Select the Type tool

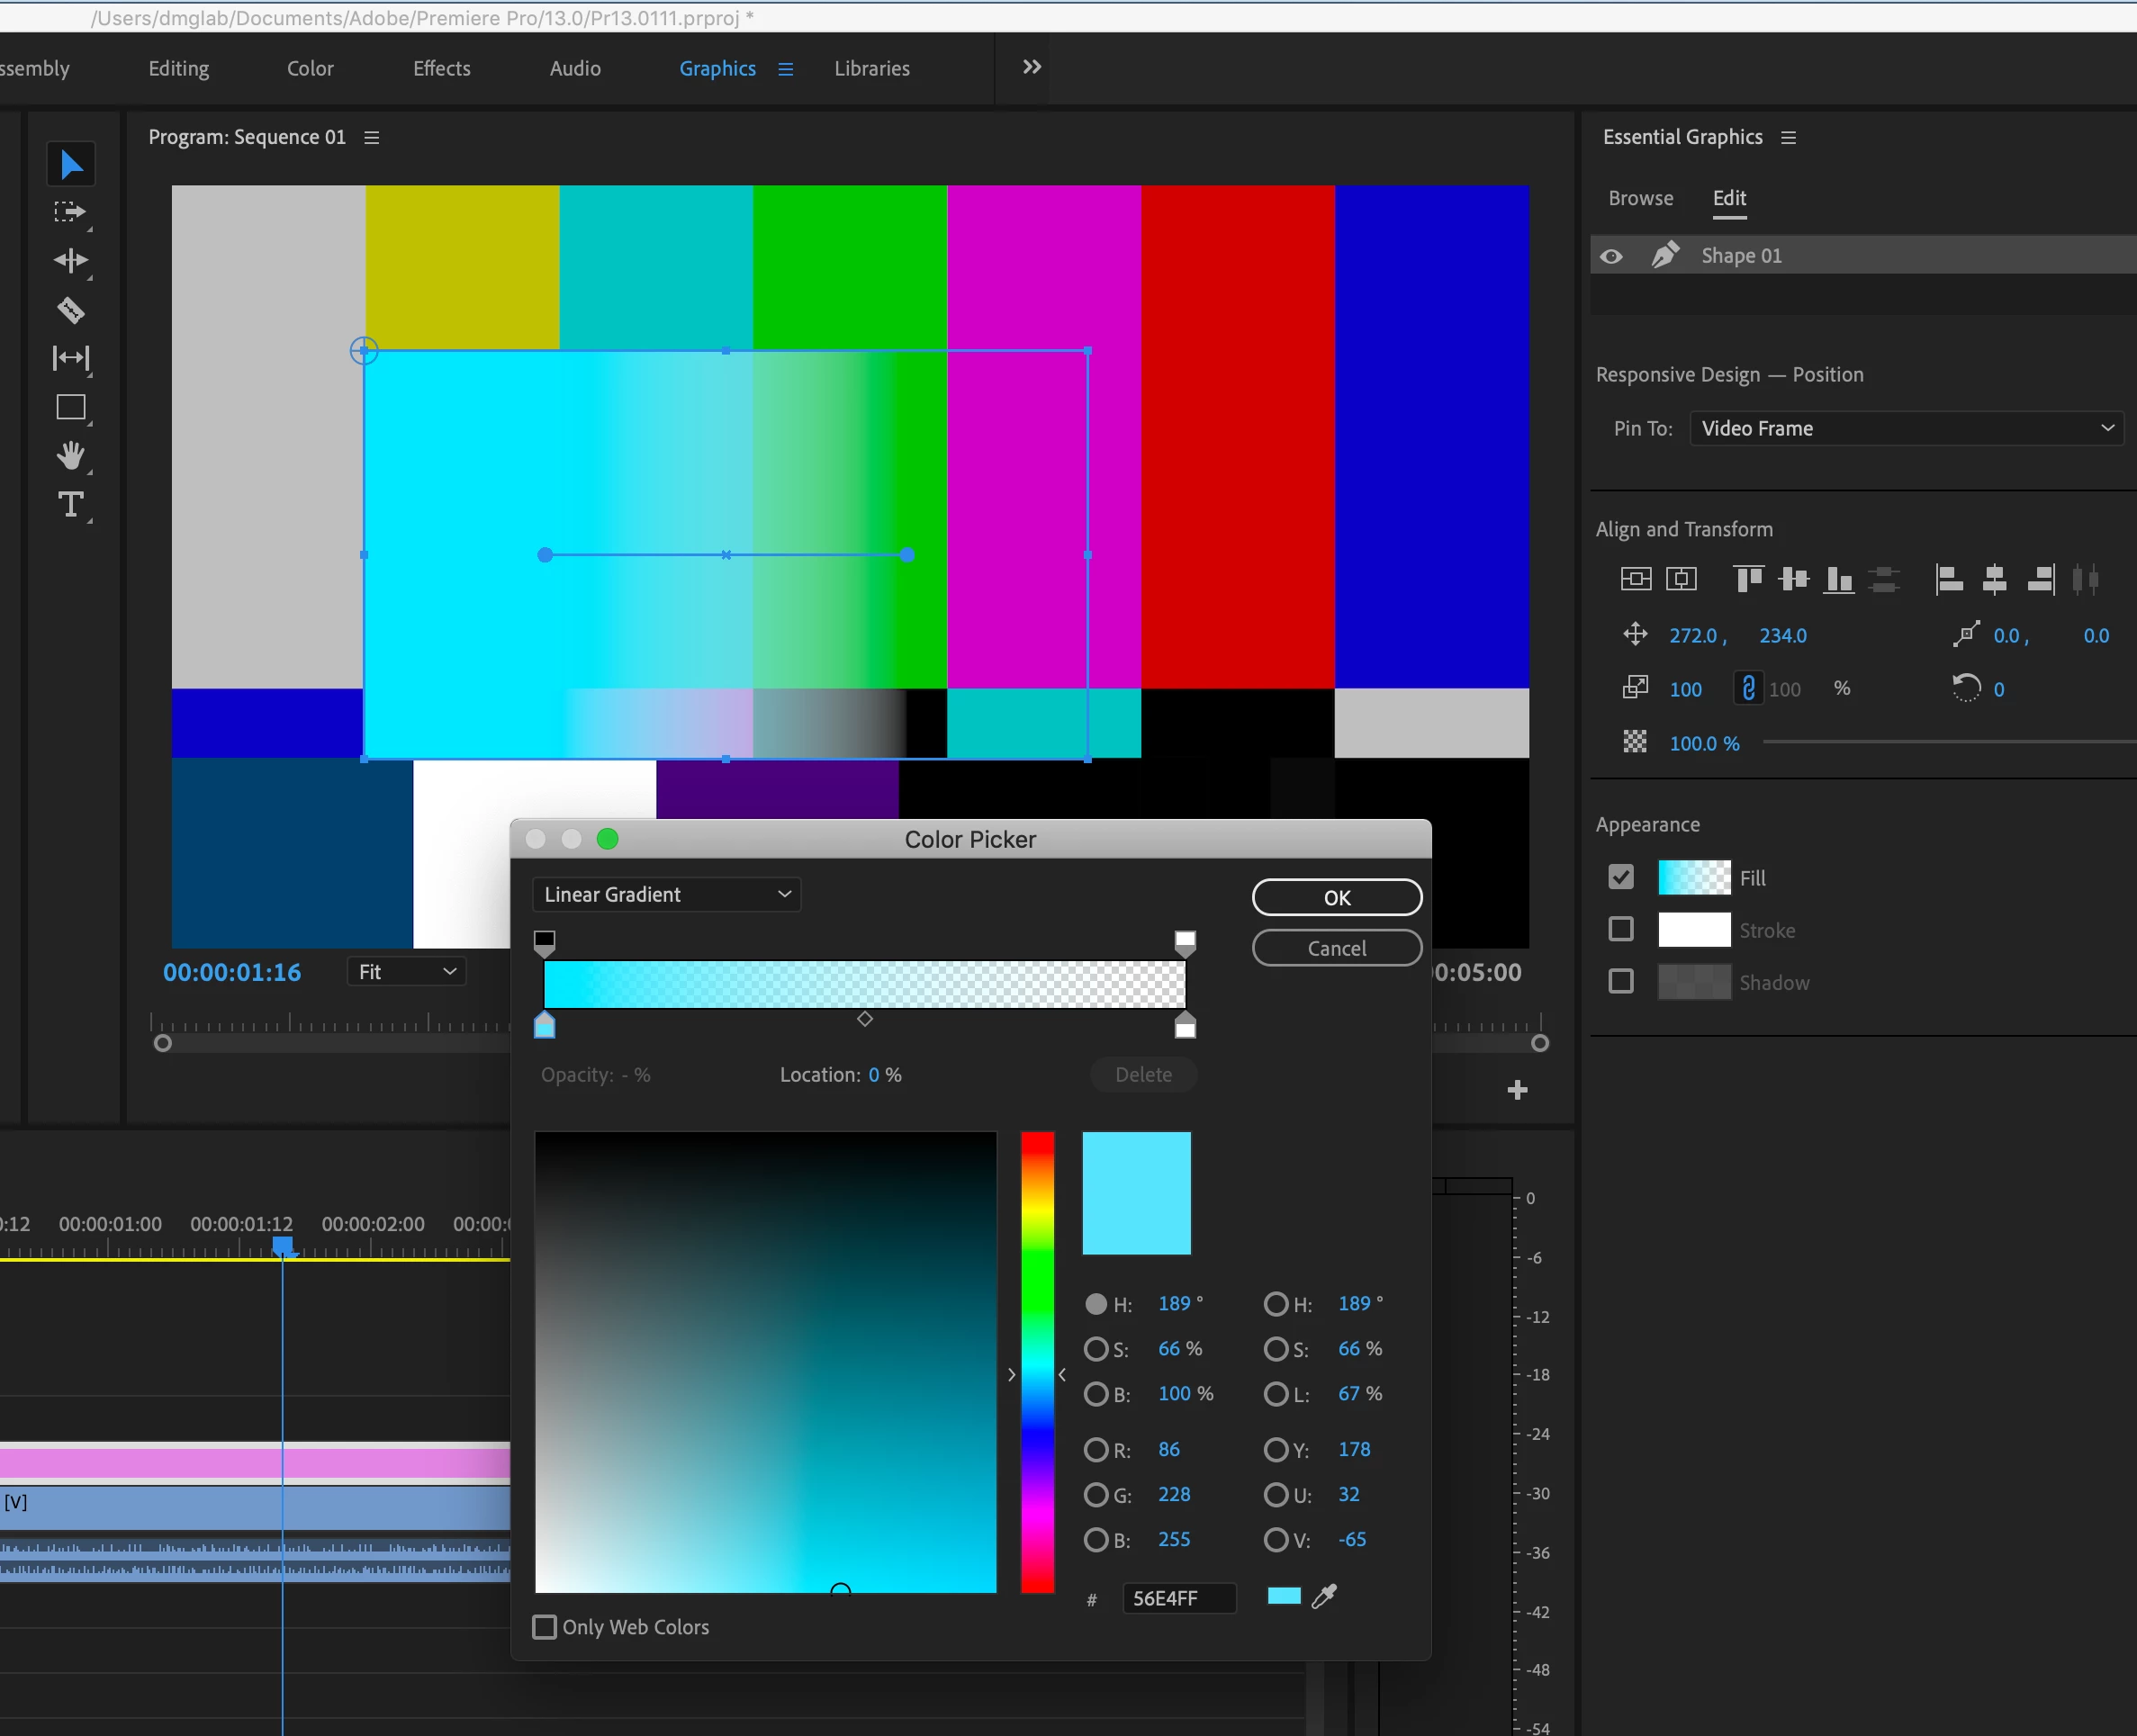[70, 504]
